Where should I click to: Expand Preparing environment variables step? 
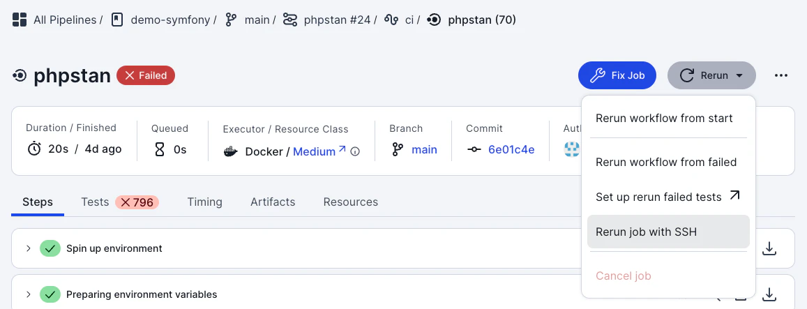point(29,294)
